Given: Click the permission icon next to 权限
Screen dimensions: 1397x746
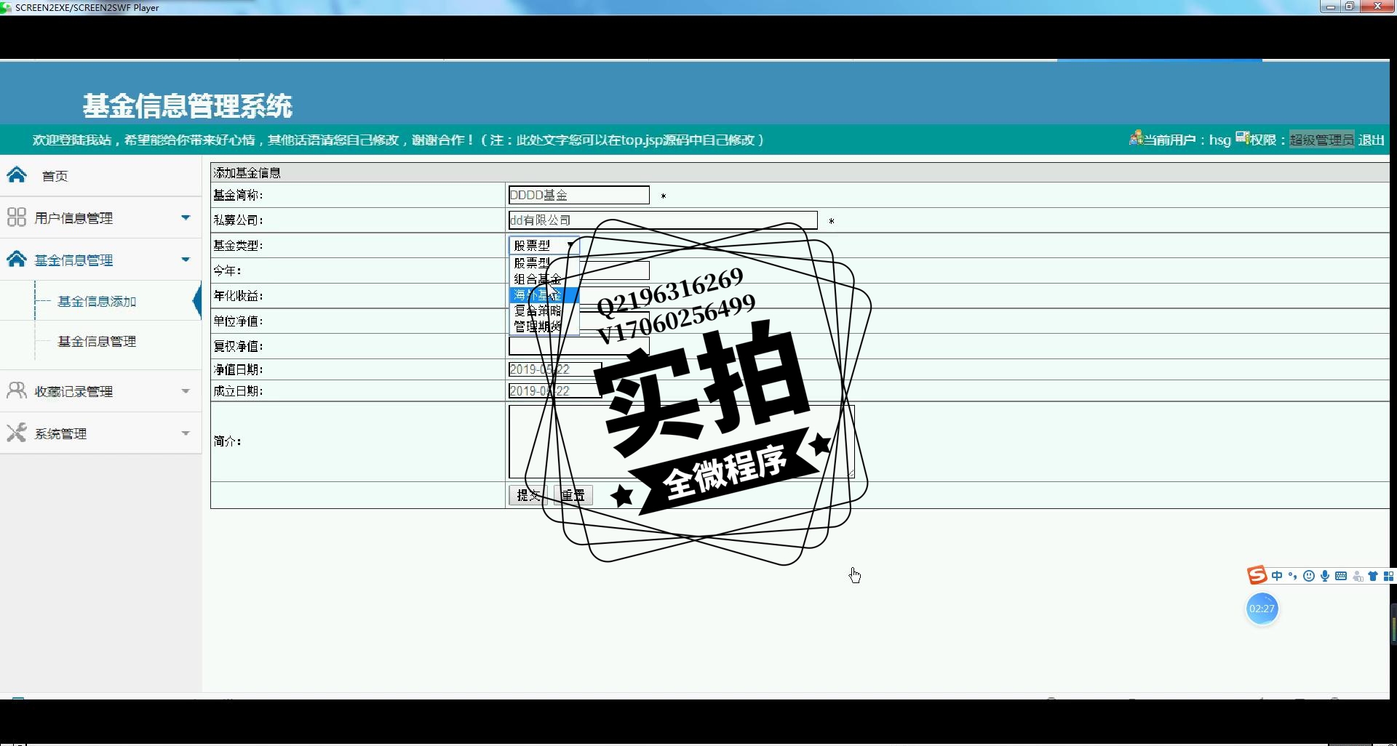Looking at the screenshot, I should pyautogui.click(x=1243, y=137).
